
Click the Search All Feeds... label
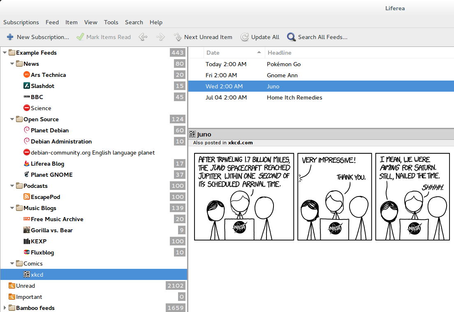(322, 37)
